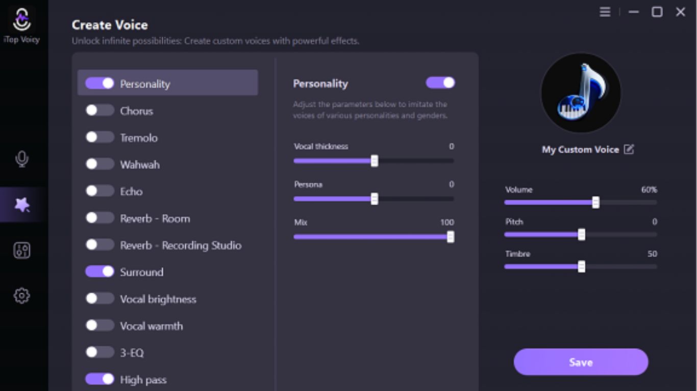Screen dimensions: 697x391
Task: Disable the Surround effect toggle
Action: pos(99,271)
